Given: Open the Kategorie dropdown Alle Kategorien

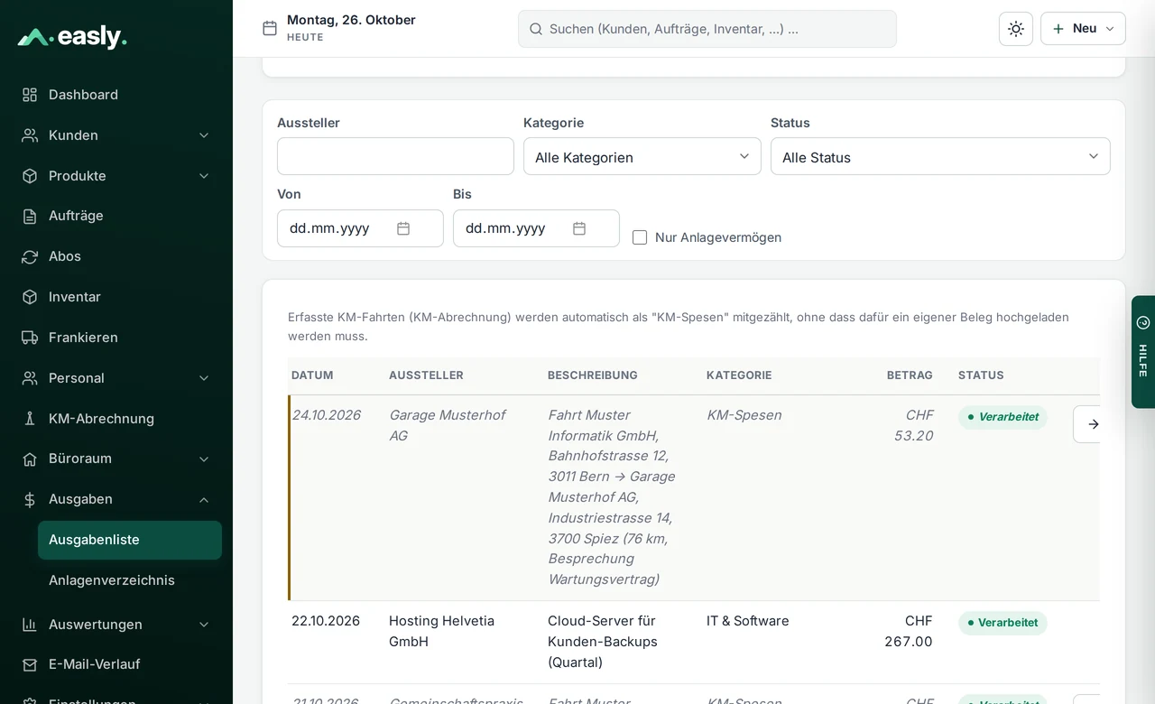Looking at the screenshot, I should [642, 156].
